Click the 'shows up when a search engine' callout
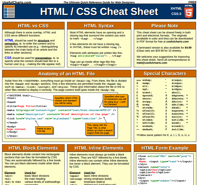199x185 pixels. (x=100, y=129)
